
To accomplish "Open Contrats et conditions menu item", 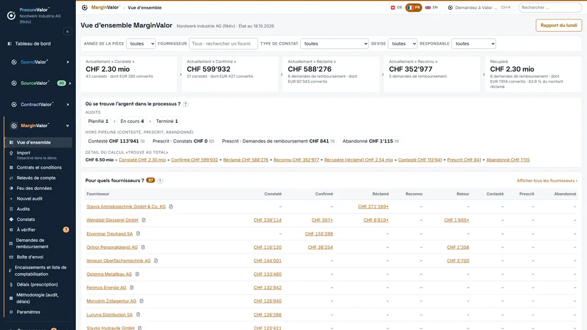I will tap(38, 167).
